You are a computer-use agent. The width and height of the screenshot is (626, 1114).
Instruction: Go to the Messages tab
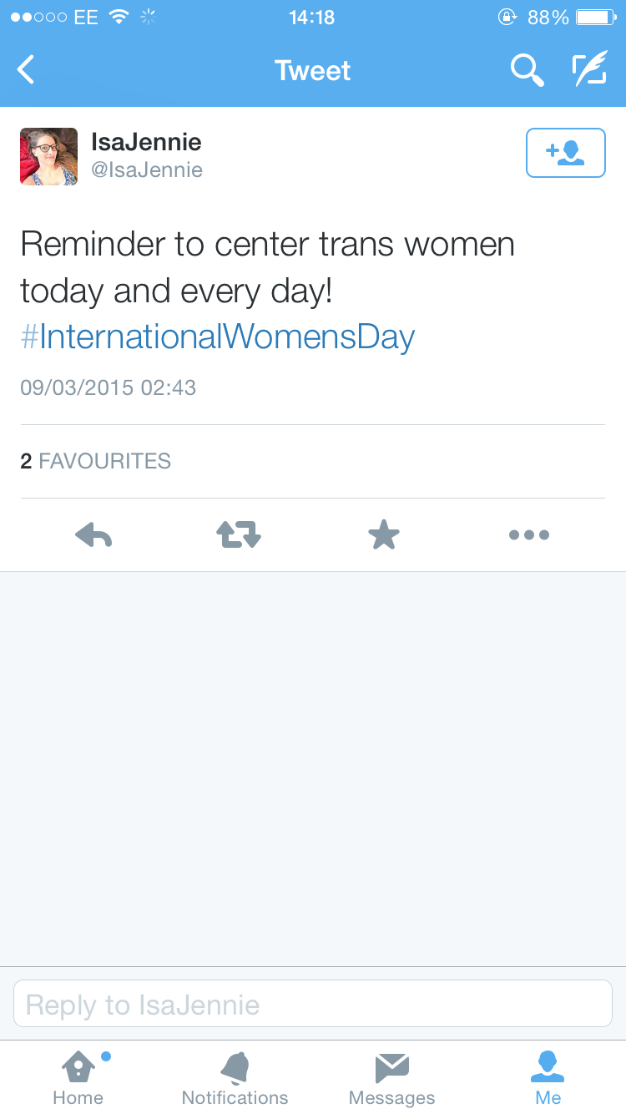(x=391, y=1077)
